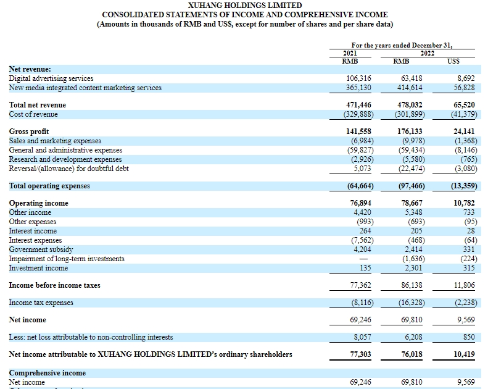488x389 pixels.
Task: Click Digital advertising 2021 value 106,316
Action: pos(358,78)
